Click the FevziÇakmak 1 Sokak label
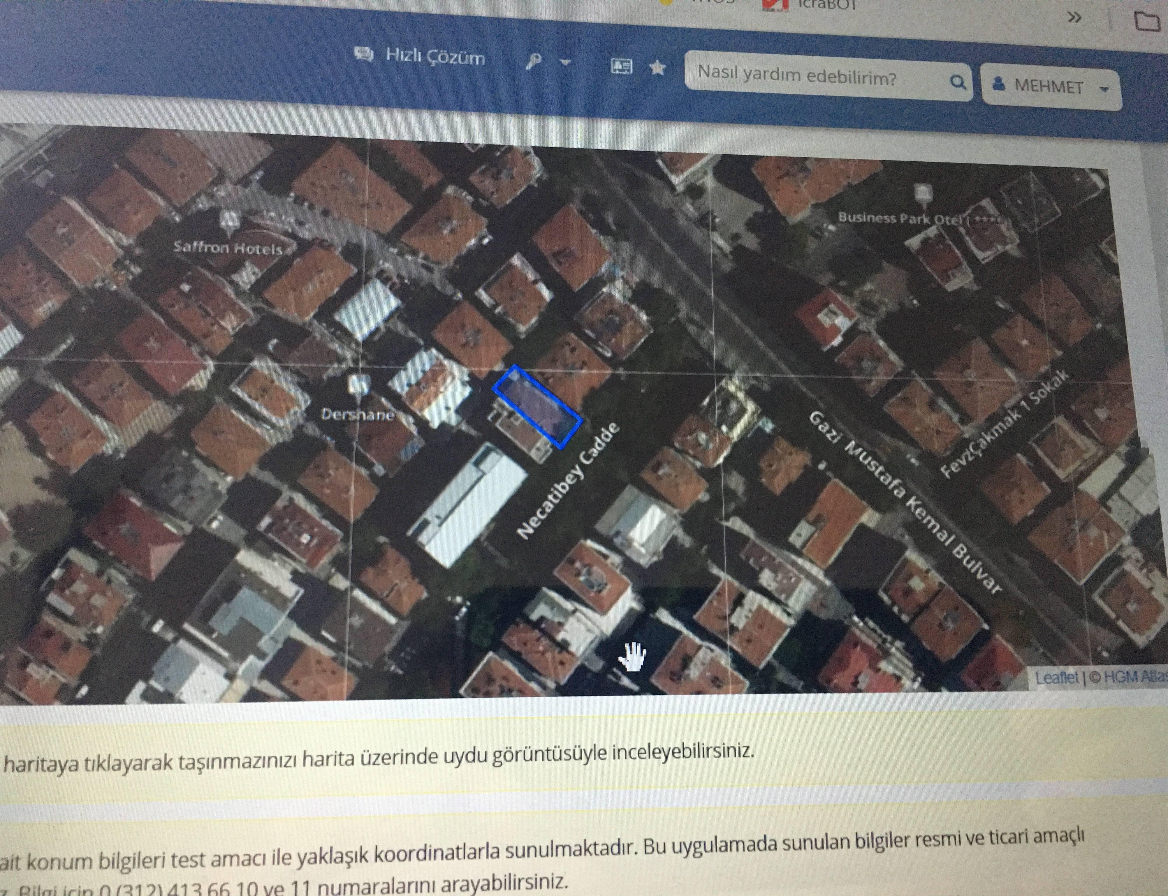Viewport: 1168px width, 896px height. [x=1005, y=424]
